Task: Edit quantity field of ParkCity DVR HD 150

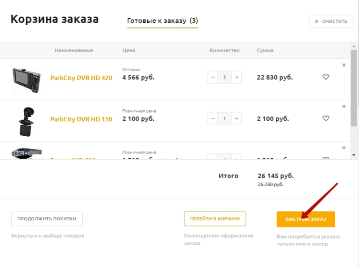Action: (224, 119)
